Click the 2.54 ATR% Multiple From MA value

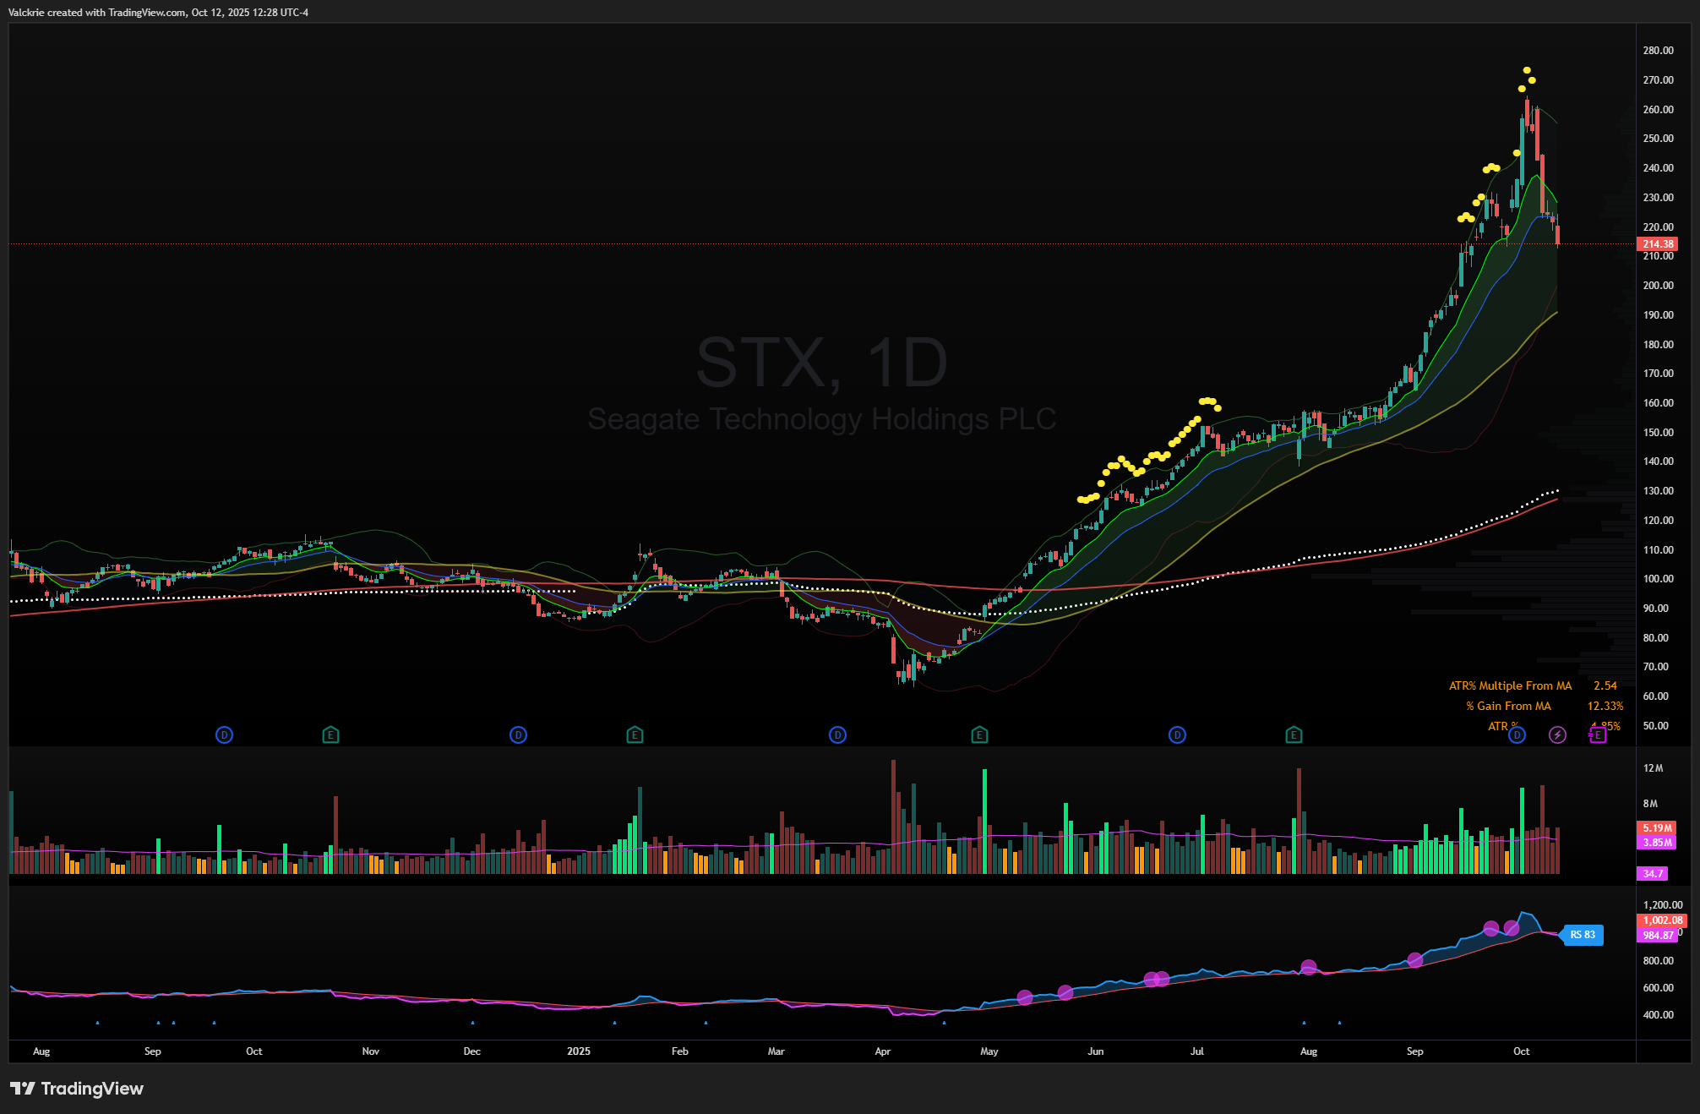[x=1605, y=686]
